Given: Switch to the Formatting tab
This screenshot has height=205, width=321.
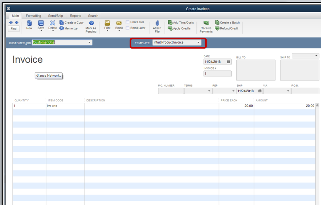Looking at the screenshot, I should [33, 16].
